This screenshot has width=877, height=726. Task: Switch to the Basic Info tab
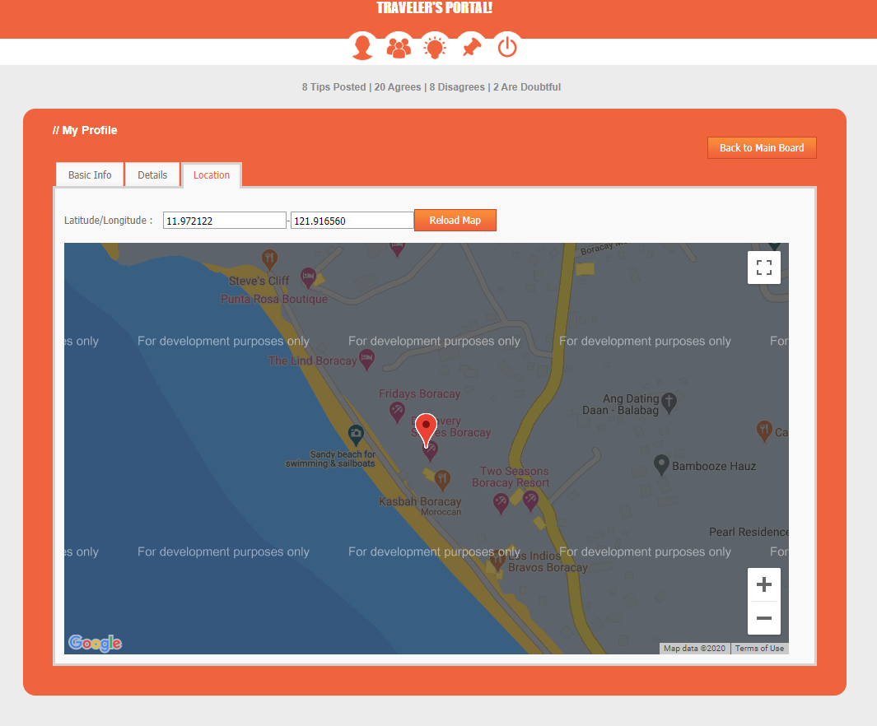click(90, 175)
